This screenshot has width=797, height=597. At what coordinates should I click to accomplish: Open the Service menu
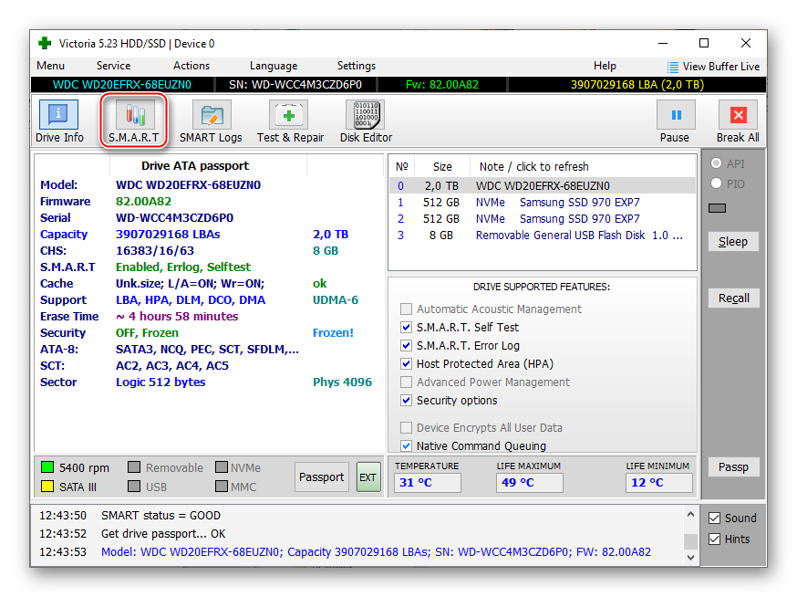pyautogui.click(x=113, y=66)
